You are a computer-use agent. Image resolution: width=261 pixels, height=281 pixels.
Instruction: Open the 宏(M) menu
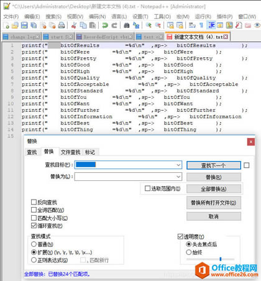tap(183, 17)
